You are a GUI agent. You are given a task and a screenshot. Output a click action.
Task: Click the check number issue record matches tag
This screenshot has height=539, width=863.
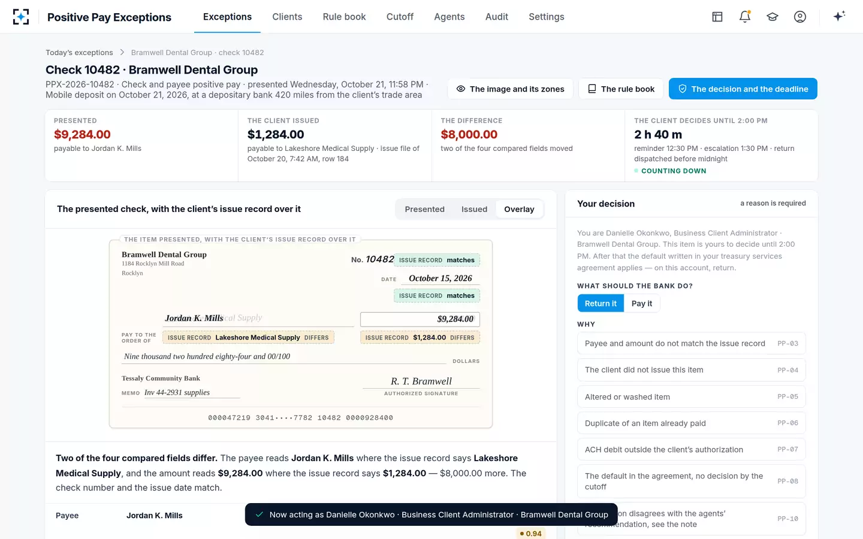(437, 260)
